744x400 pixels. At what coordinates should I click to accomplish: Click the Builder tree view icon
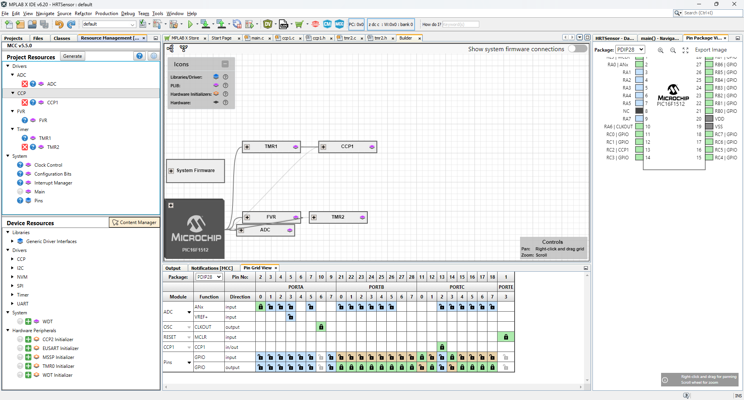pos(170,48)
